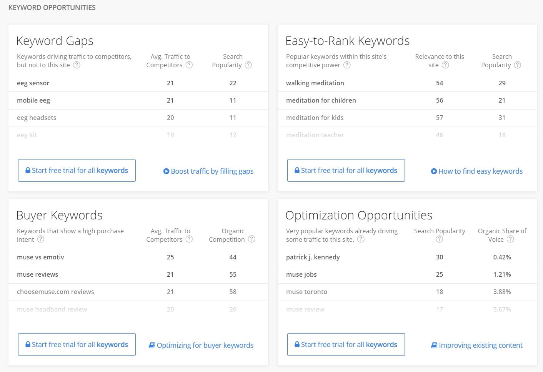This screenshot has width=543, height=372.
Task: Show help for Search Popularity in Optimization Opportunities
Action: [x=440, y=239]
